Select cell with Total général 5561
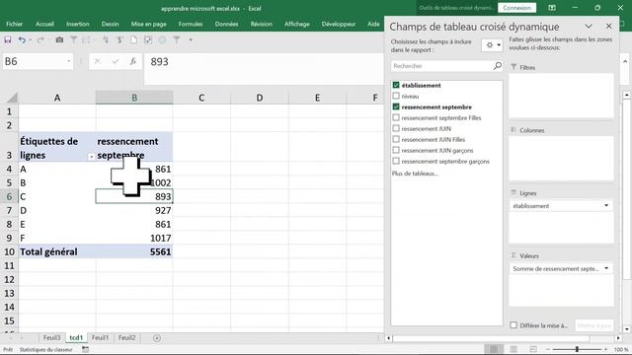The image size is (632, 355). point(134,252)
